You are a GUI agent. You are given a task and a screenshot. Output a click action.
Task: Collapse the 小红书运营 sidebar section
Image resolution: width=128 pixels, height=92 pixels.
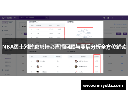[13, 70]
